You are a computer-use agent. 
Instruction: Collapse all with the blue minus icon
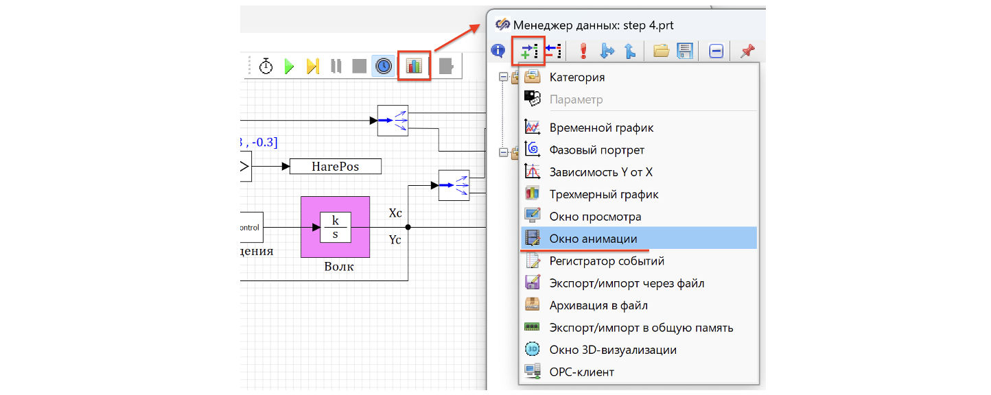[x=716, y=51]
